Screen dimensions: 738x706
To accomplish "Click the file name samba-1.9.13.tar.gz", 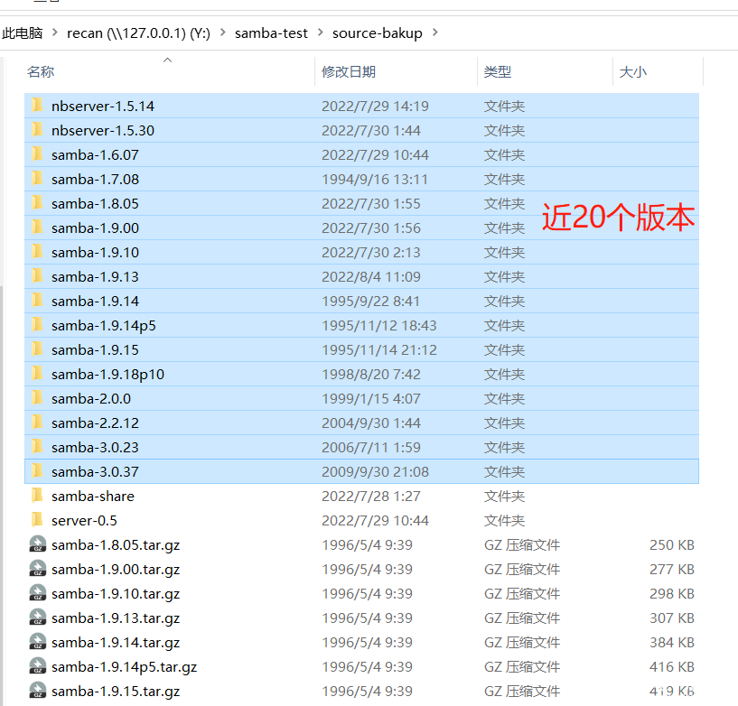I will coord(116,618).
